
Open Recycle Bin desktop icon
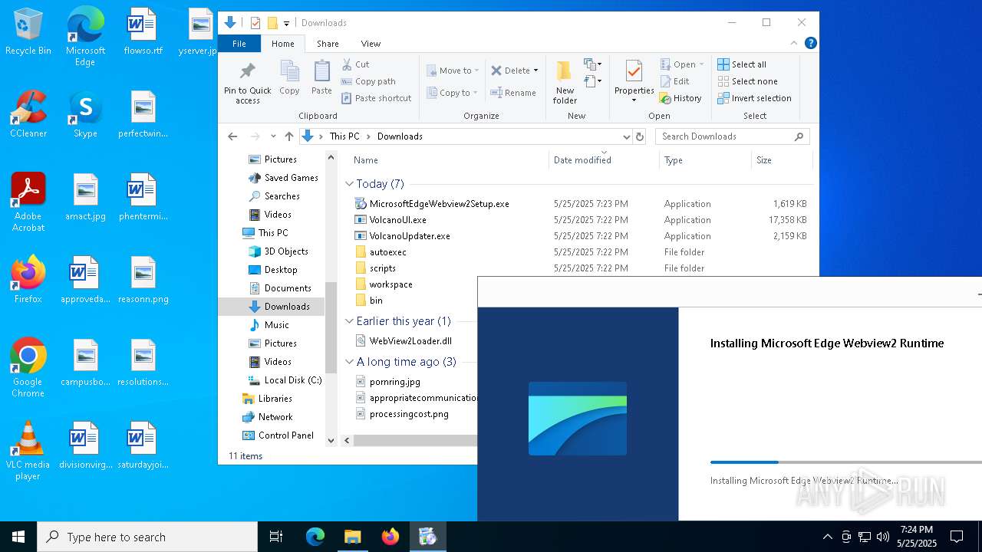coord(28,32)
